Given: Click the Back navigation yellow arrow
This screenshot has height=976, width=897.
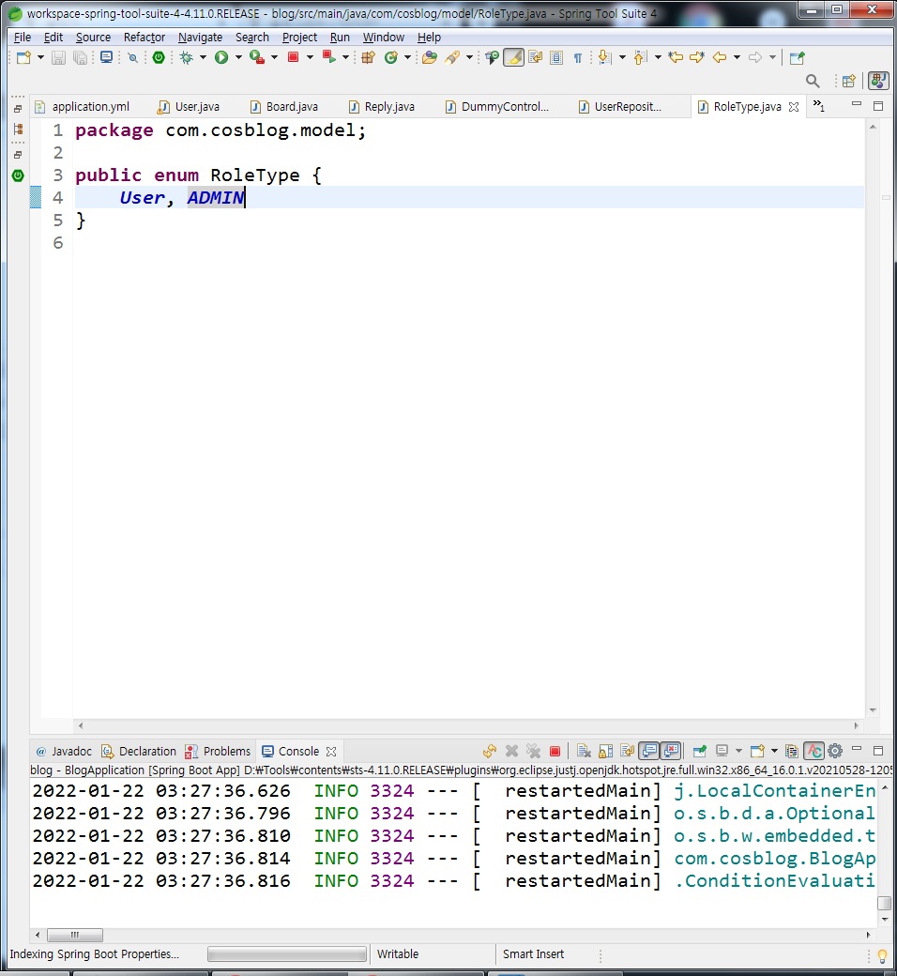Looking at the screenshot, I should click(x=719, y=58).
